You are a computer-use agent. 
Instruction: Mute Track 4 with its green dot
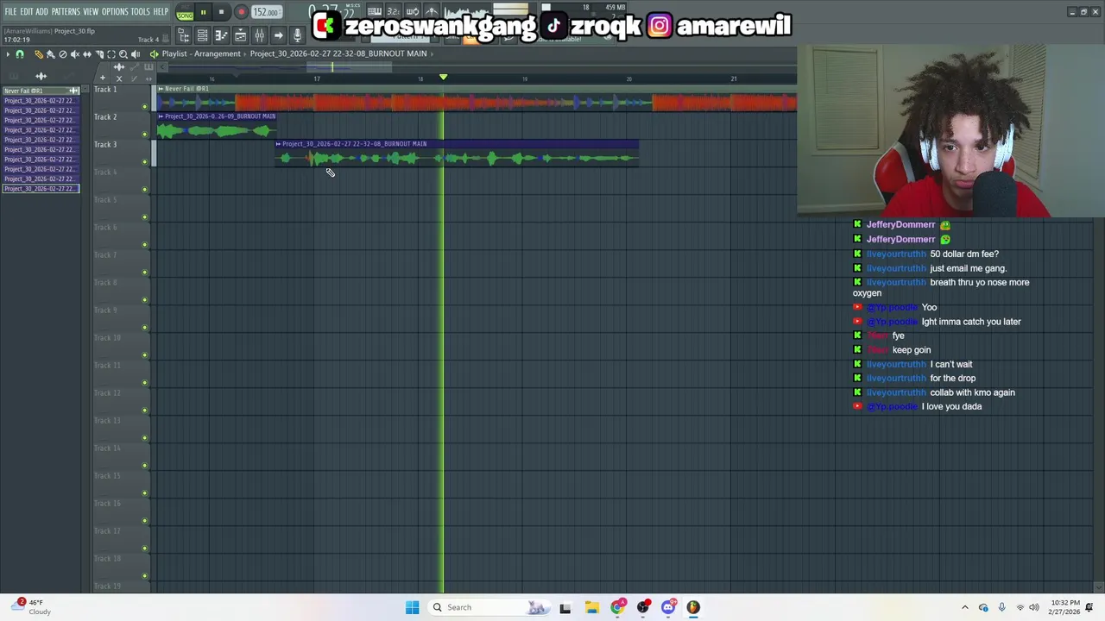point(144,190)
